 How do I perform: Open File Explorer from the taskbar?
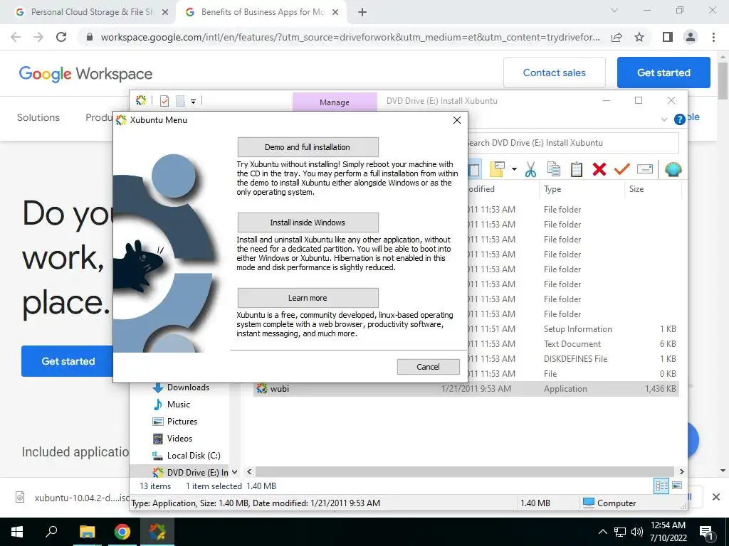tap(87, 532)
